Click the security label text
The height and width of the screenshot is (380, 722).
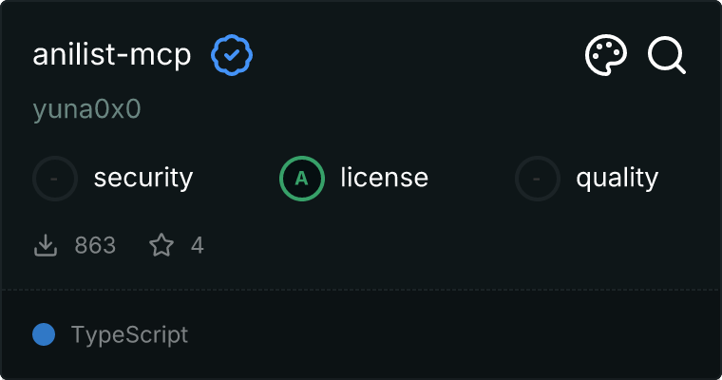tap(143, 178)
